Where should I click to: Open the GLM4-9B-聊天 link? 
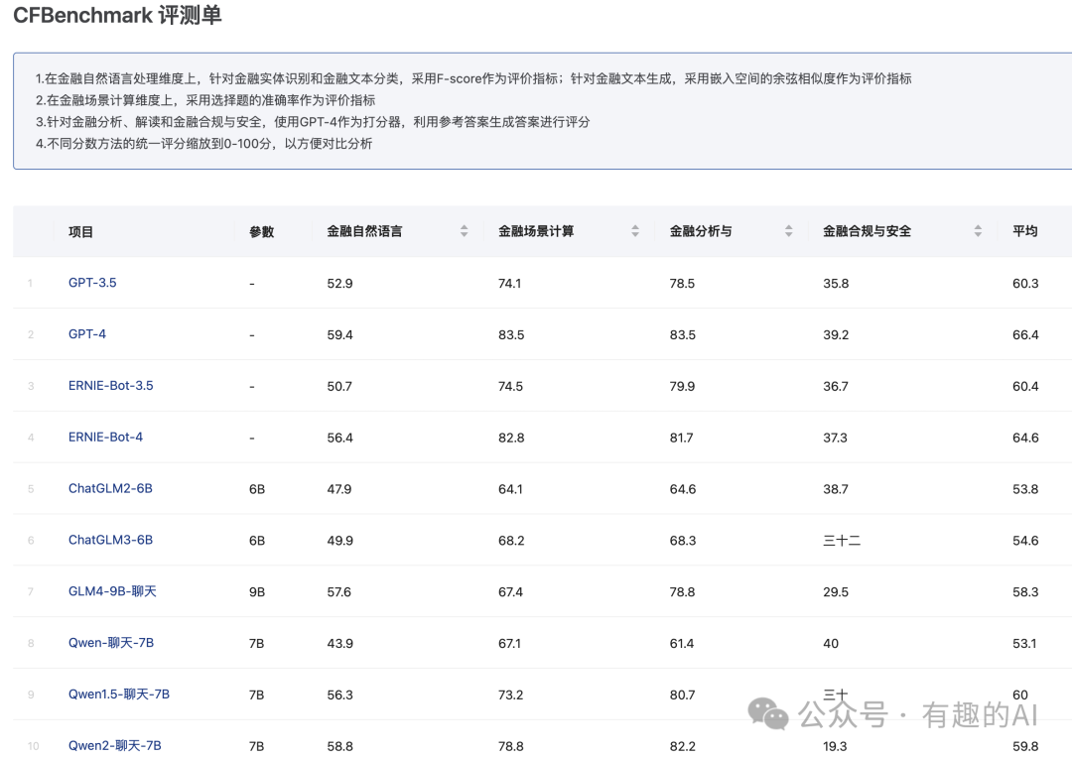[112, 591]
